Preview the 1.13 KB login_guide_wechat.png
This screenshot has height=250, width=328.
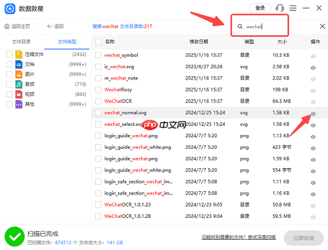click(x=313, y=137)
